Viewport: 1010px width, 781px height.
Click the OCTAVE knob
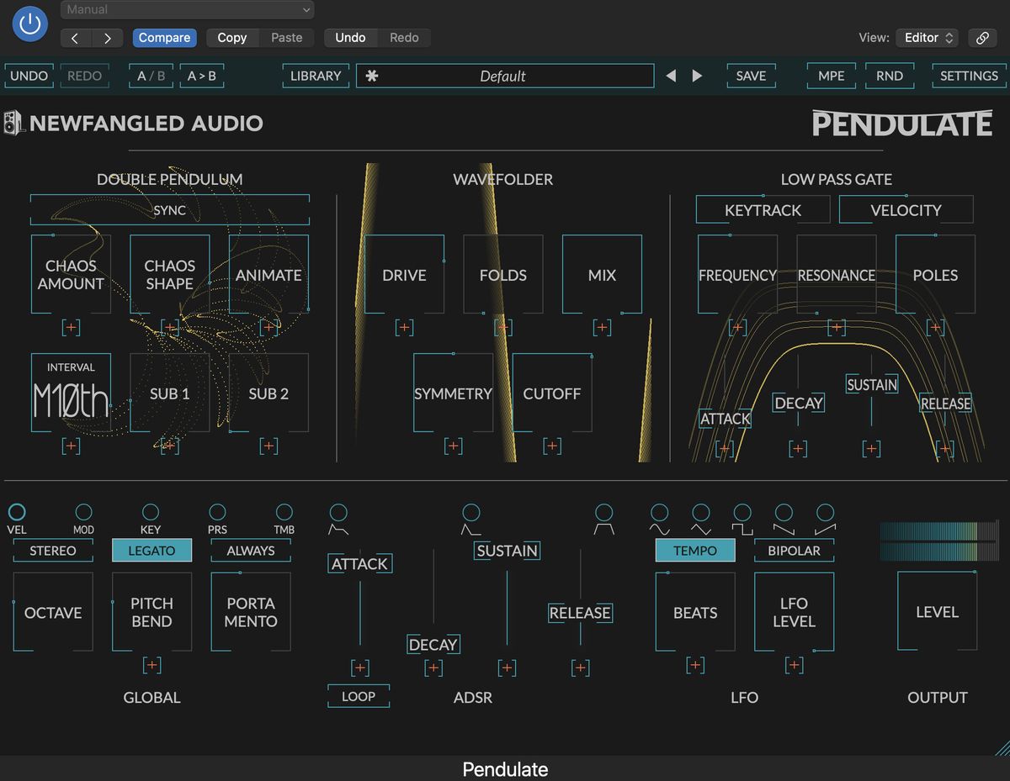pyautogui.click(x=53, y=612)
